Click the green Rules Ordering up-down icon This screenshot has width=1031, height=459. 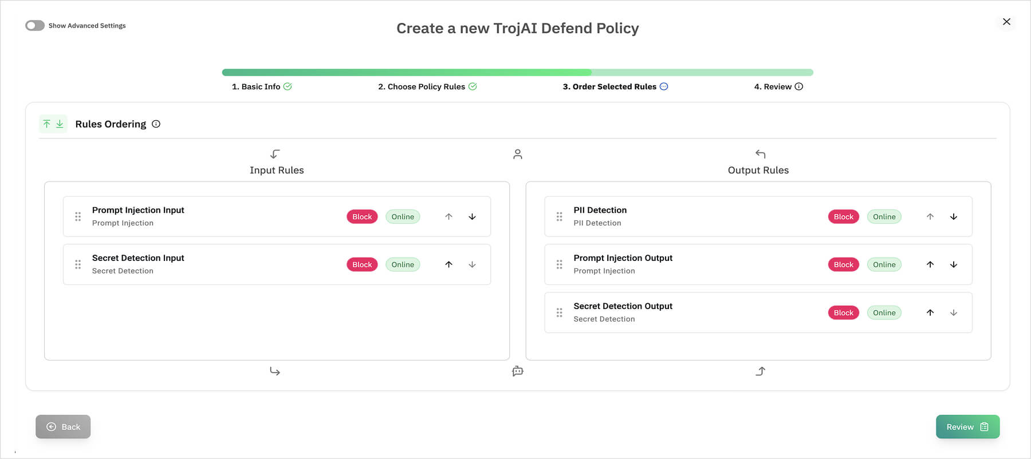[x=53, y=124]
